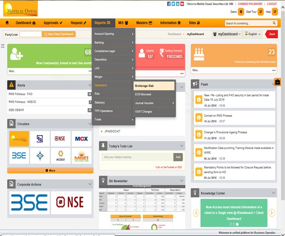
Task: Open NSE circulars tile
Action: click(x=61, y=139)
